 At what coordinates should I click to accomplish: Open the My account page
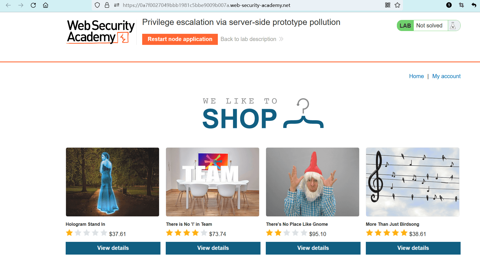446,76
